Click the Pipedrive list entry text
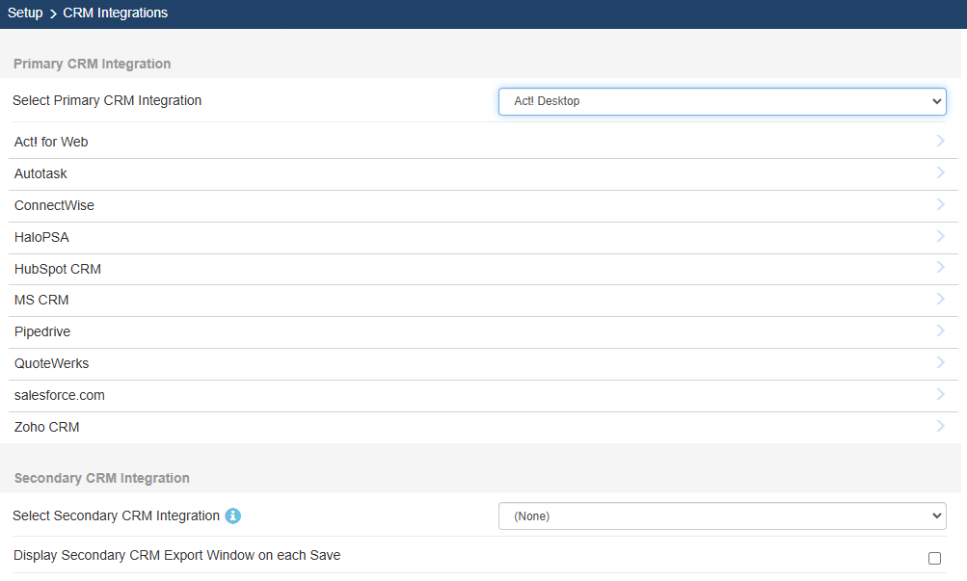This screenshot has height=581, width=967. 42,331
